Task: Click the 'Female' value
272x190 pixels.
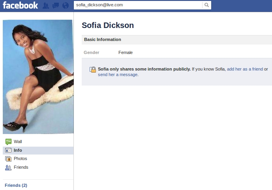Action: [x=126, y=52]
